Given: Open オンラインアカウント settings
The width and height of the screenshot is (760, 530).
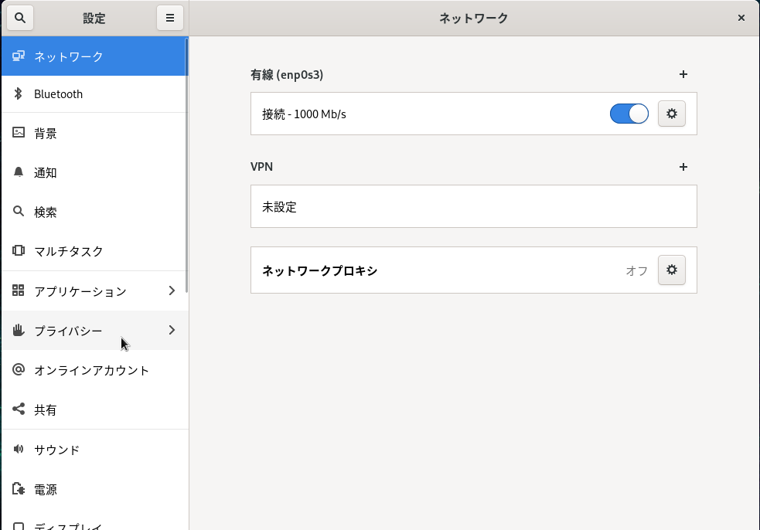Looking at the screenshot, I should coord(91,370).
